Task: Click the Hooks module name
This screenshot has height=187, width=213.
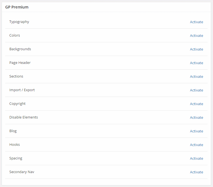Action: 15,145
